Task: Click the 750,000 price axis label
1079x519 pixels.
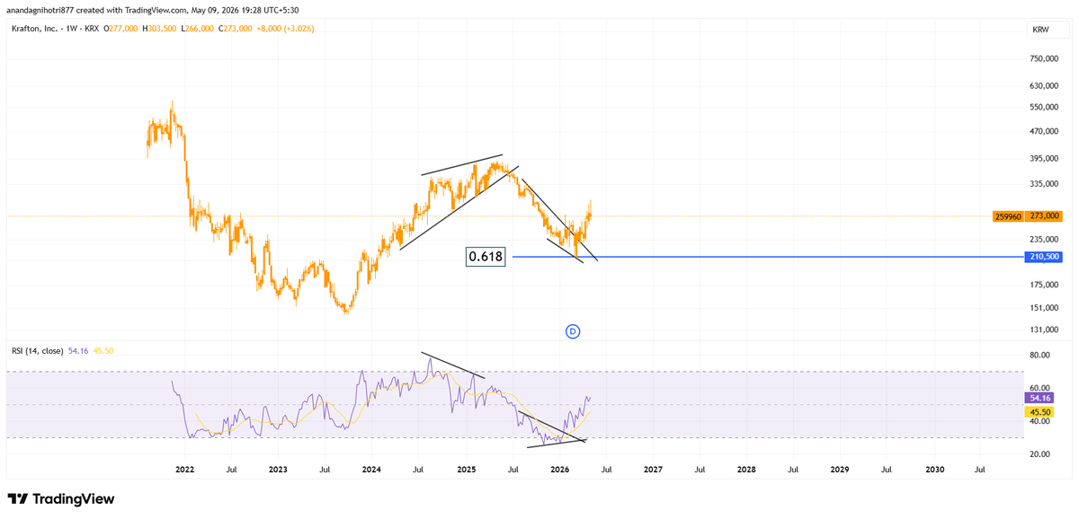Action: tap(1044, 59)
